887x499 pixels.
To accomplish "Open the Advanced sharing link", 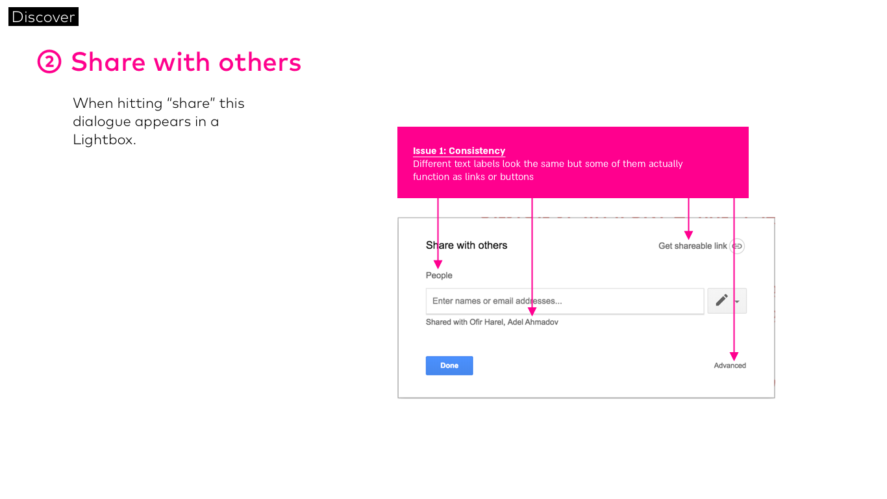I will point(730,366).
